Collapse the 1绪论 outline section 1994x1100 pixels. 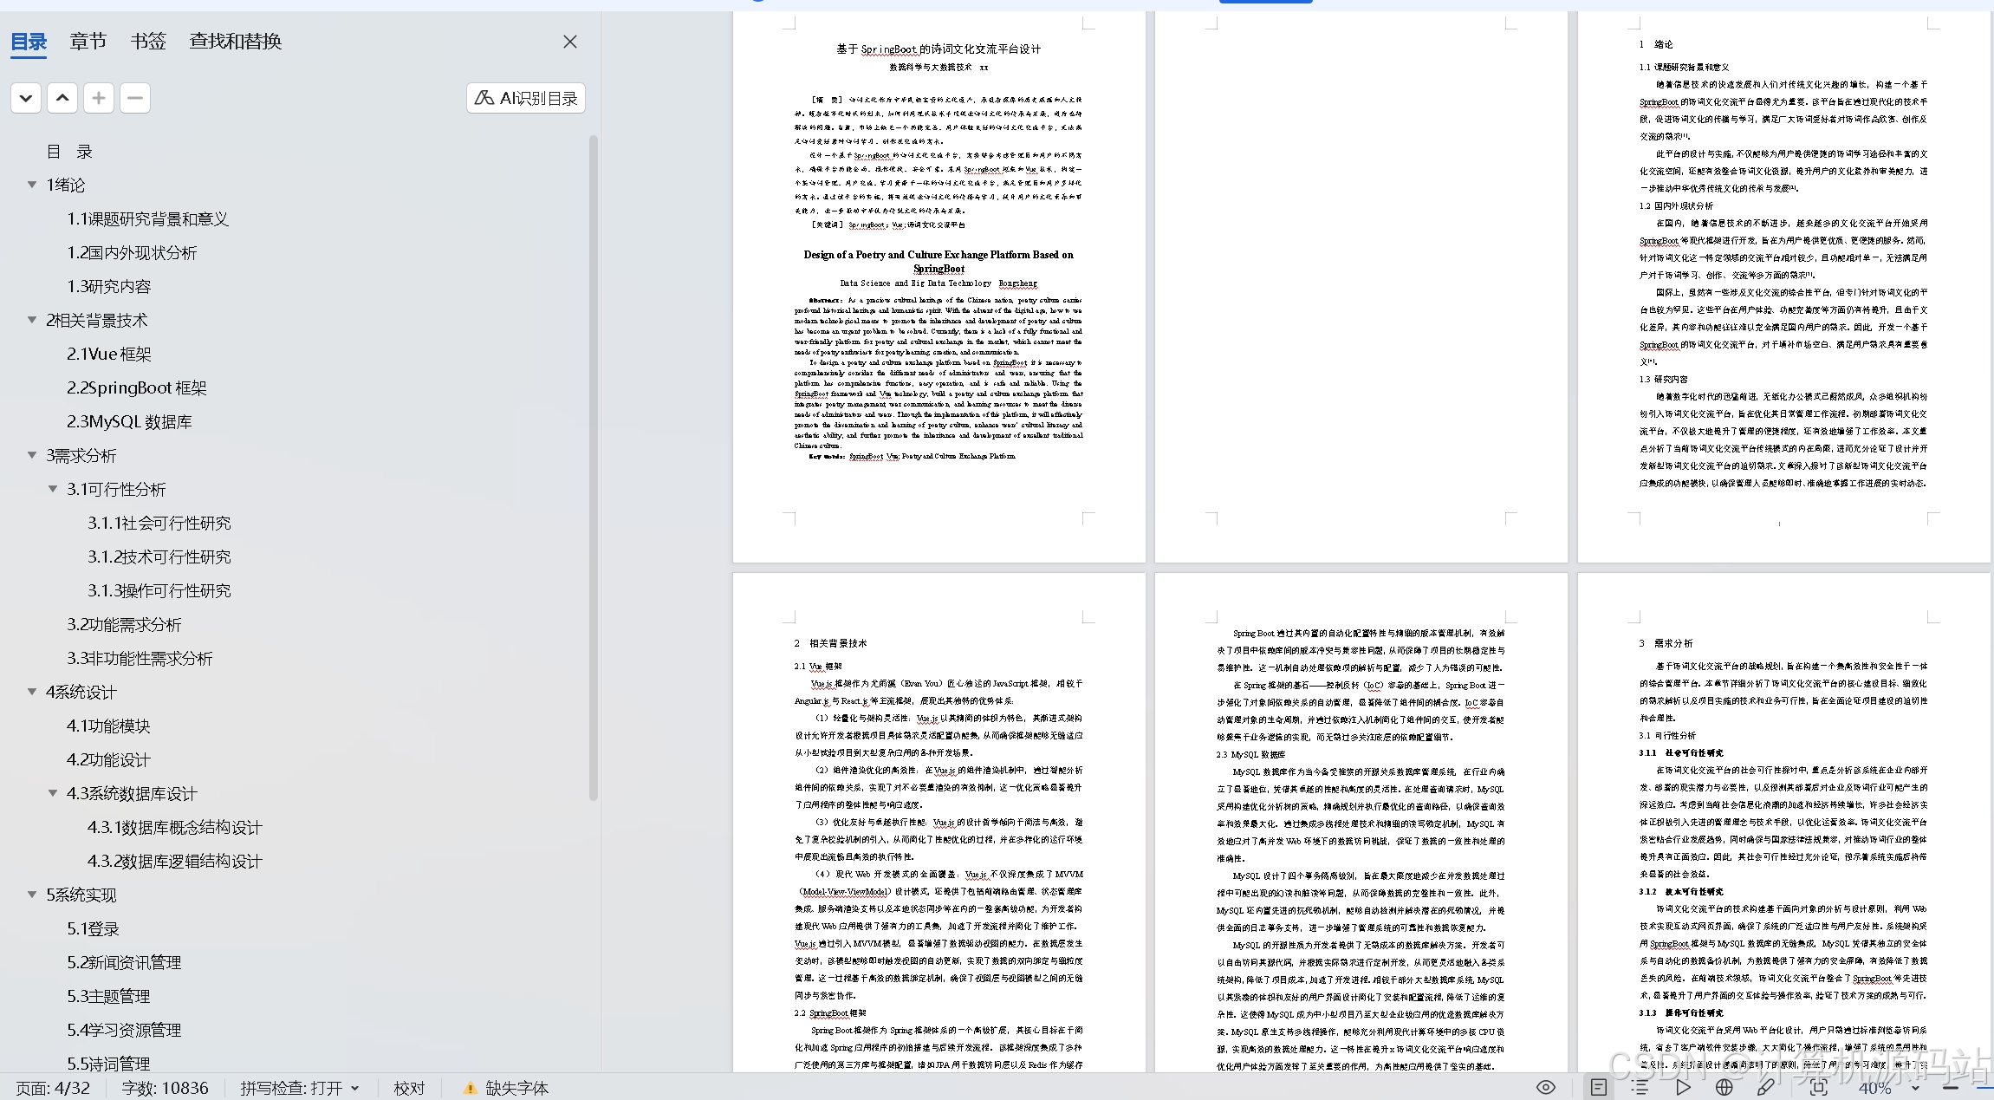point(32,185)
